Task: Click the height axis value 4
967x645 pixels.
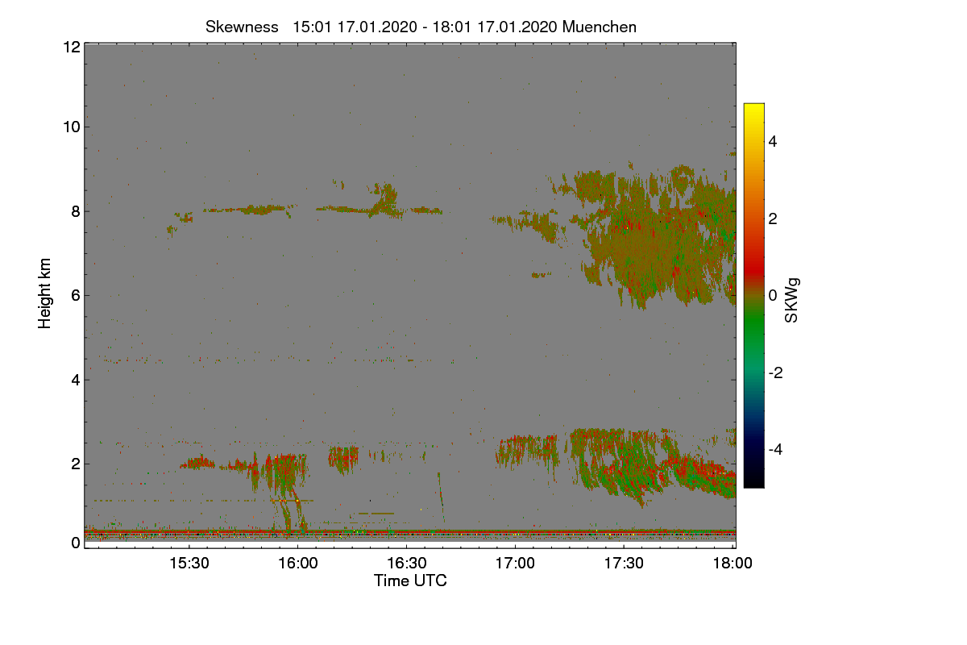Action: (x=75, y=379)
